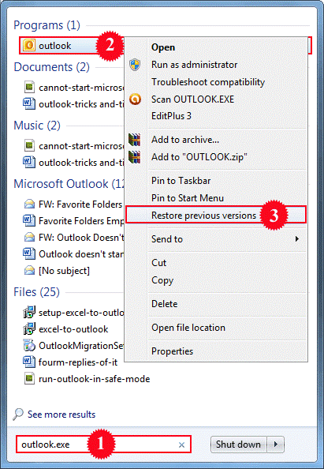Click the envelope icon of FW: Outlook Doesn't
Image resolution: width=324 pixels, height=469 pixels.
point(29,238)
